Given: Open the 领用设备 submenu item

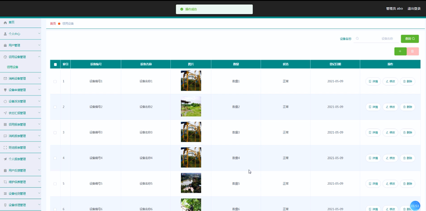Looking at the screenshot, I should coord(13,67).
